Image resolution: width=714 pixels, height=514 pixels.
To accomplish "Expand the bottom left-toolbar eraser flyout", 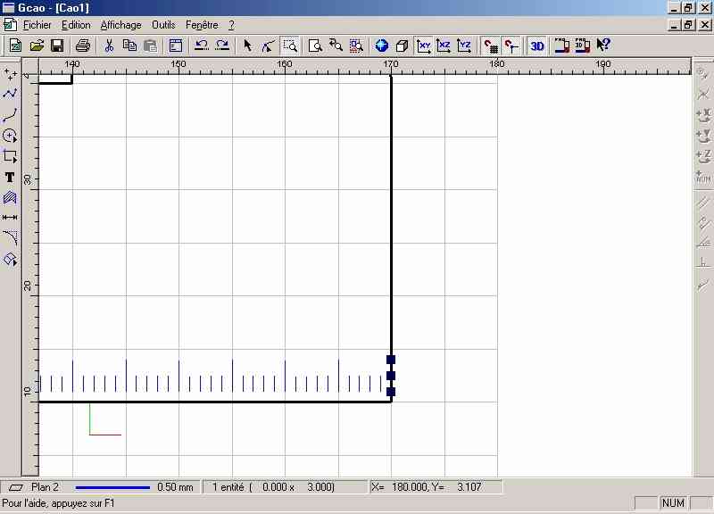I will coord(10,259).
